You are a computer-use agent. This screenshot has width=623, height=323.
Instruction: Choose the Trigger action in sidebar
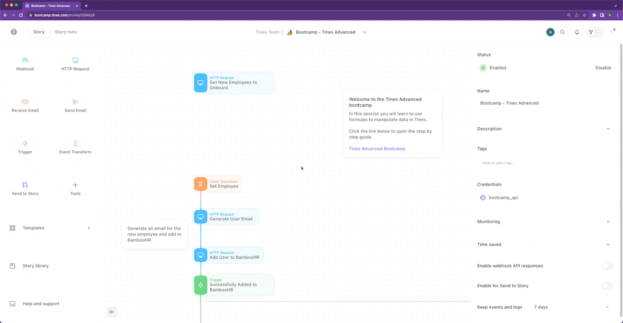coord(25,147)
